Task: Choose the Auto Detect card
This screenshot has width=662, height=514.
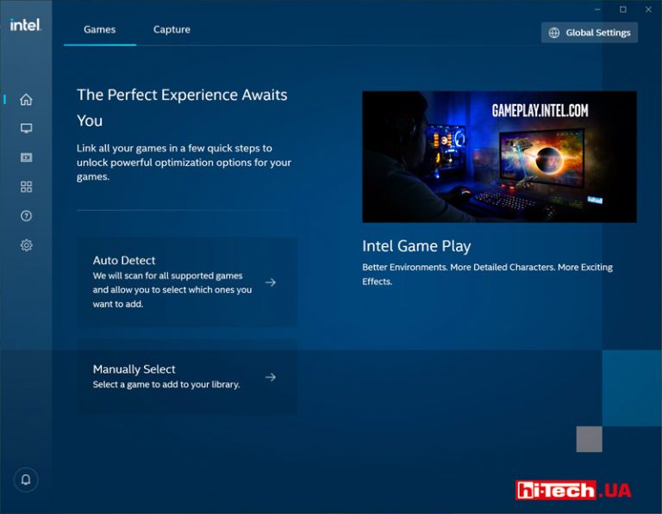Action: tap(187, 282)
